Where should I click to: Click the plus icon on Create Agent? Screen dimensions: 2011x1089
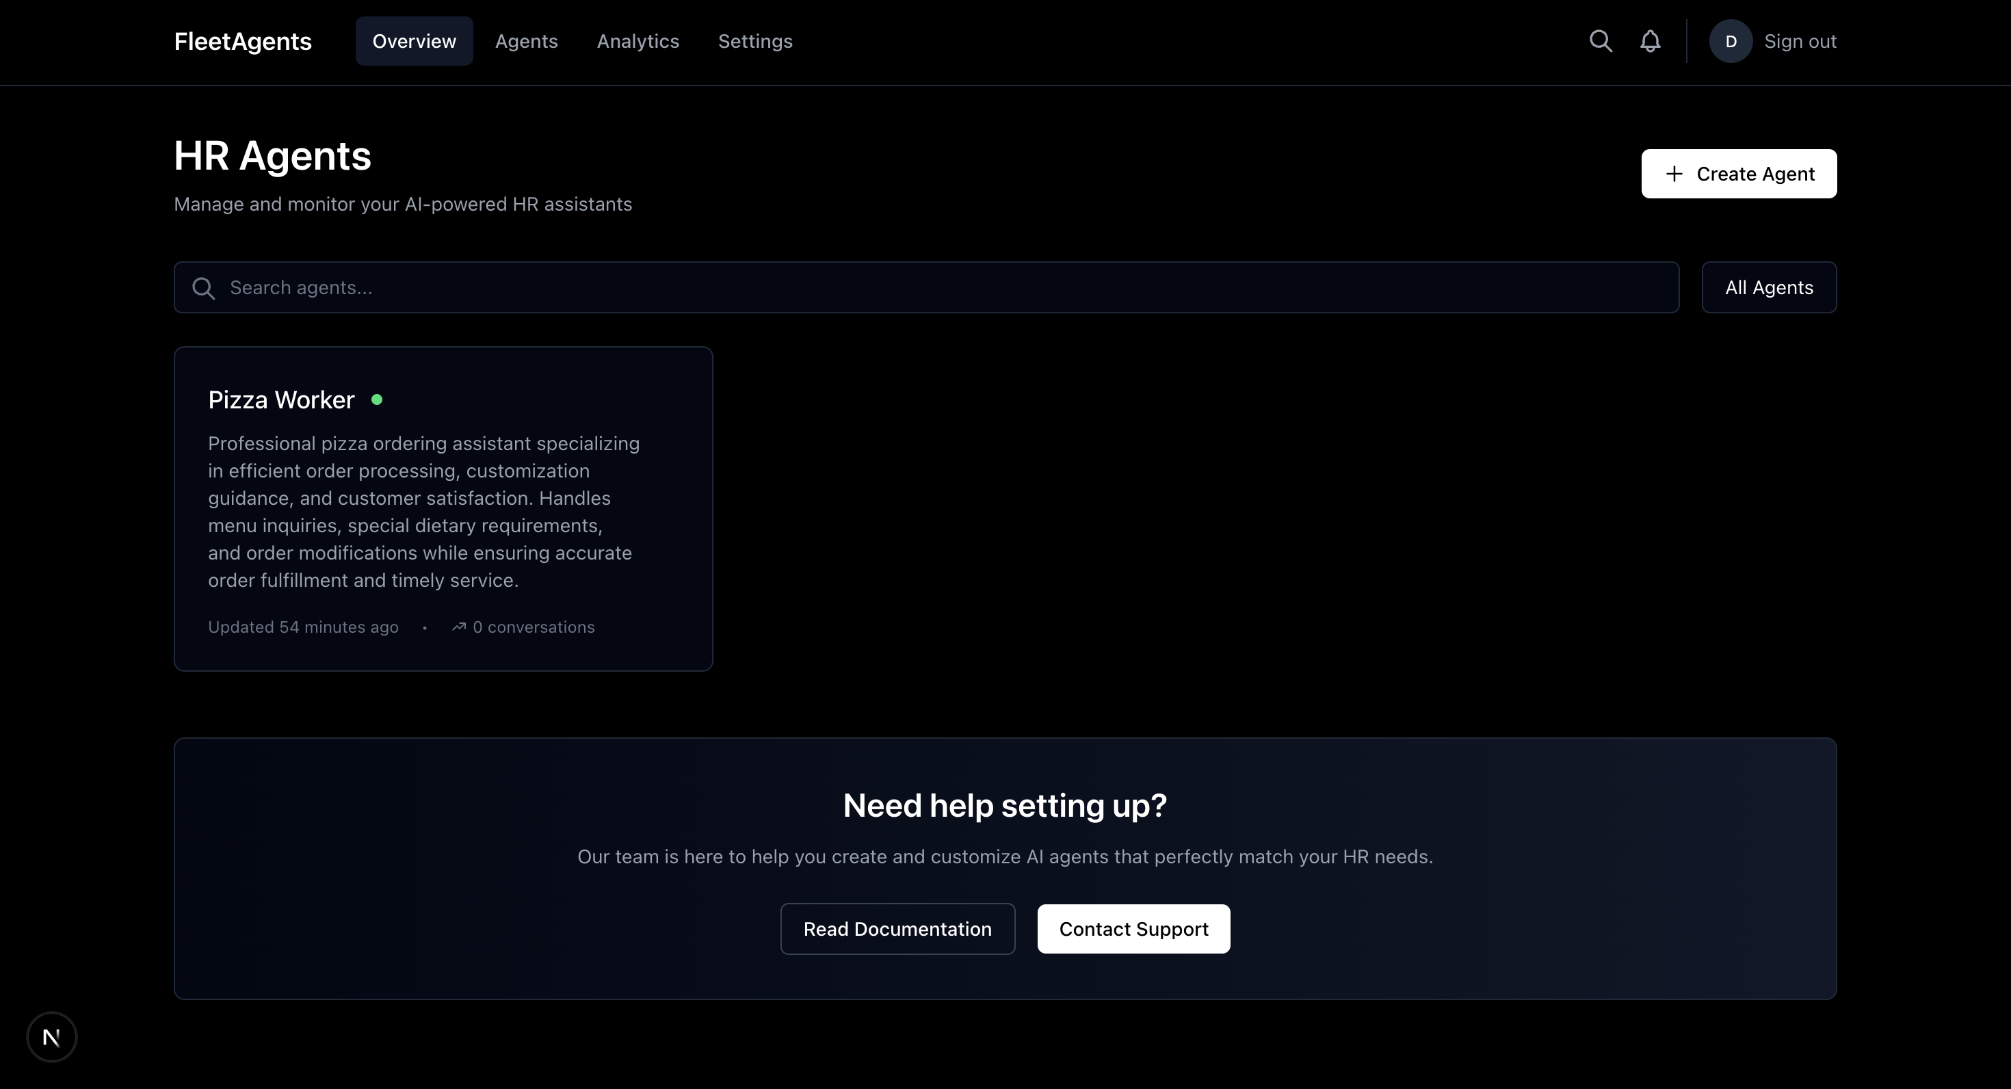pos(1674,174)
